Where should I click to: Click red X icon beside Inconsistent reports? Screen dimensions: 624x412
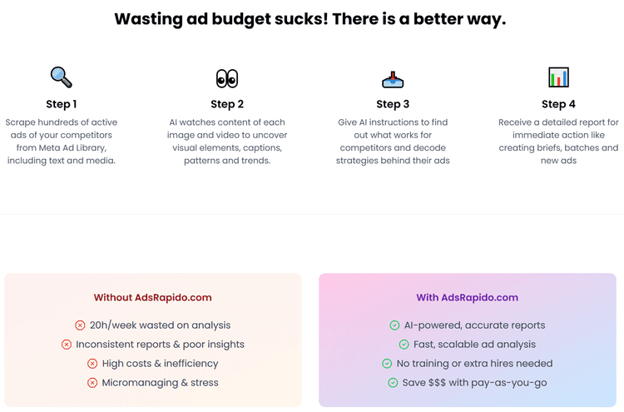(x=67, y=345)
